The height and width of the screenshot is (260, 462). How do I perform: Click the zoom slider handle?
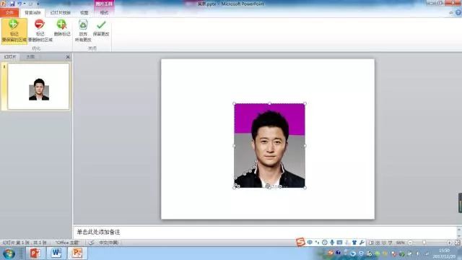point(424,243)
